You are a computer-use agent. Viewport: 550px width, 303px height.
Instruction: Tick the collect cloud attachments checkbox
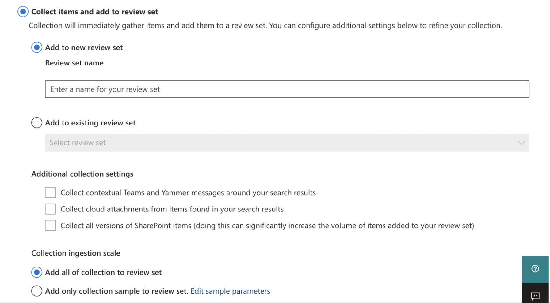click(51, 209)
